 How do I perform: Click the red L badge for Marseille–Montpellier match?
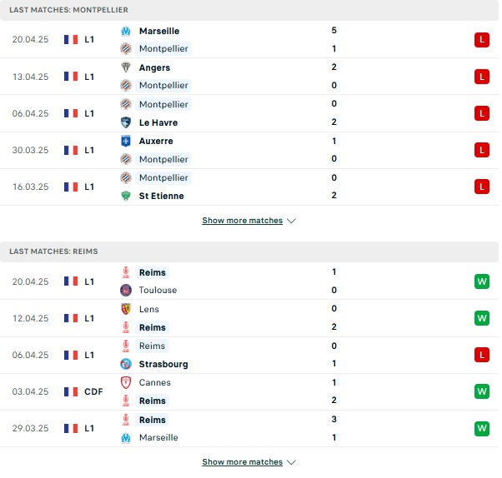[x=482, y=40]
